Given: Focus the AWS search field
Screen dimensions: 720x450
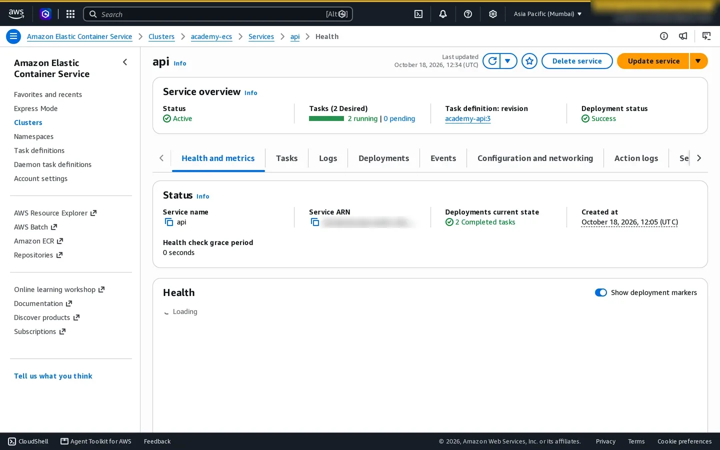Looking at the screenshot, I should click(218, 14).
